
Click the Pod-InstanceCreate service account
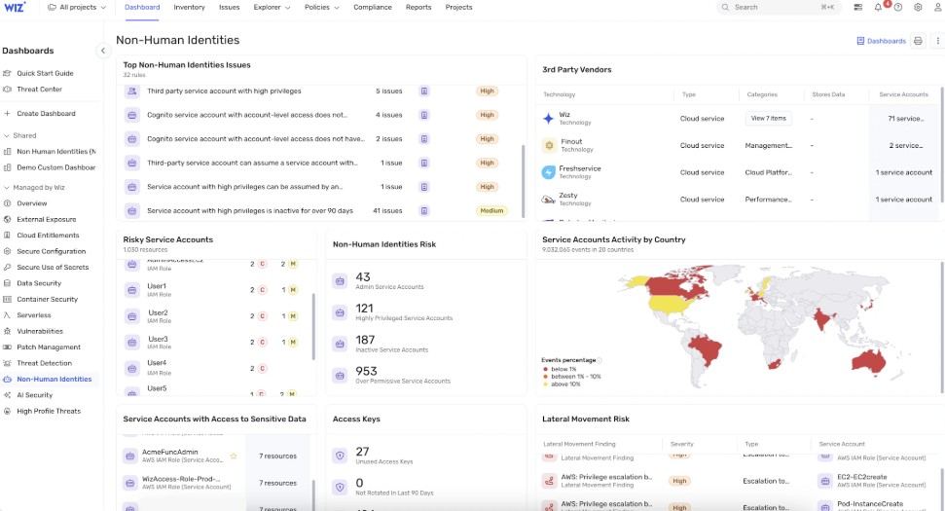pyautogui.click(x=870, y=504)
